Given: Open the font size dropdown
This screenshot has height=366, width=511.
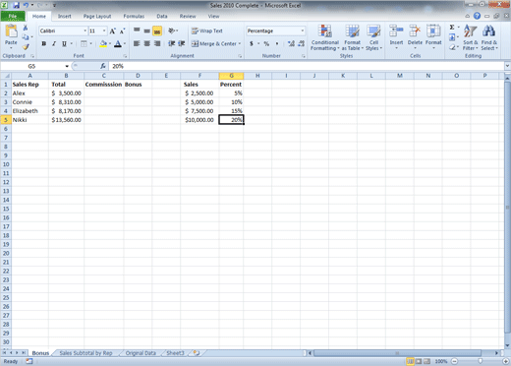Looking at the screenshot, I should pos(104,30).
